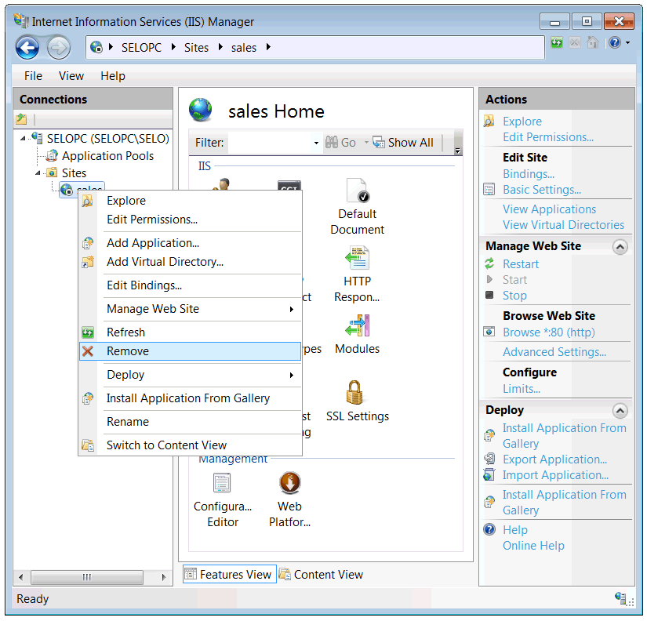Click the Stop black square icon
Image resolution: width=647 pixels, height=621 pixels.
pyautogui.click(x=489, y=295)
